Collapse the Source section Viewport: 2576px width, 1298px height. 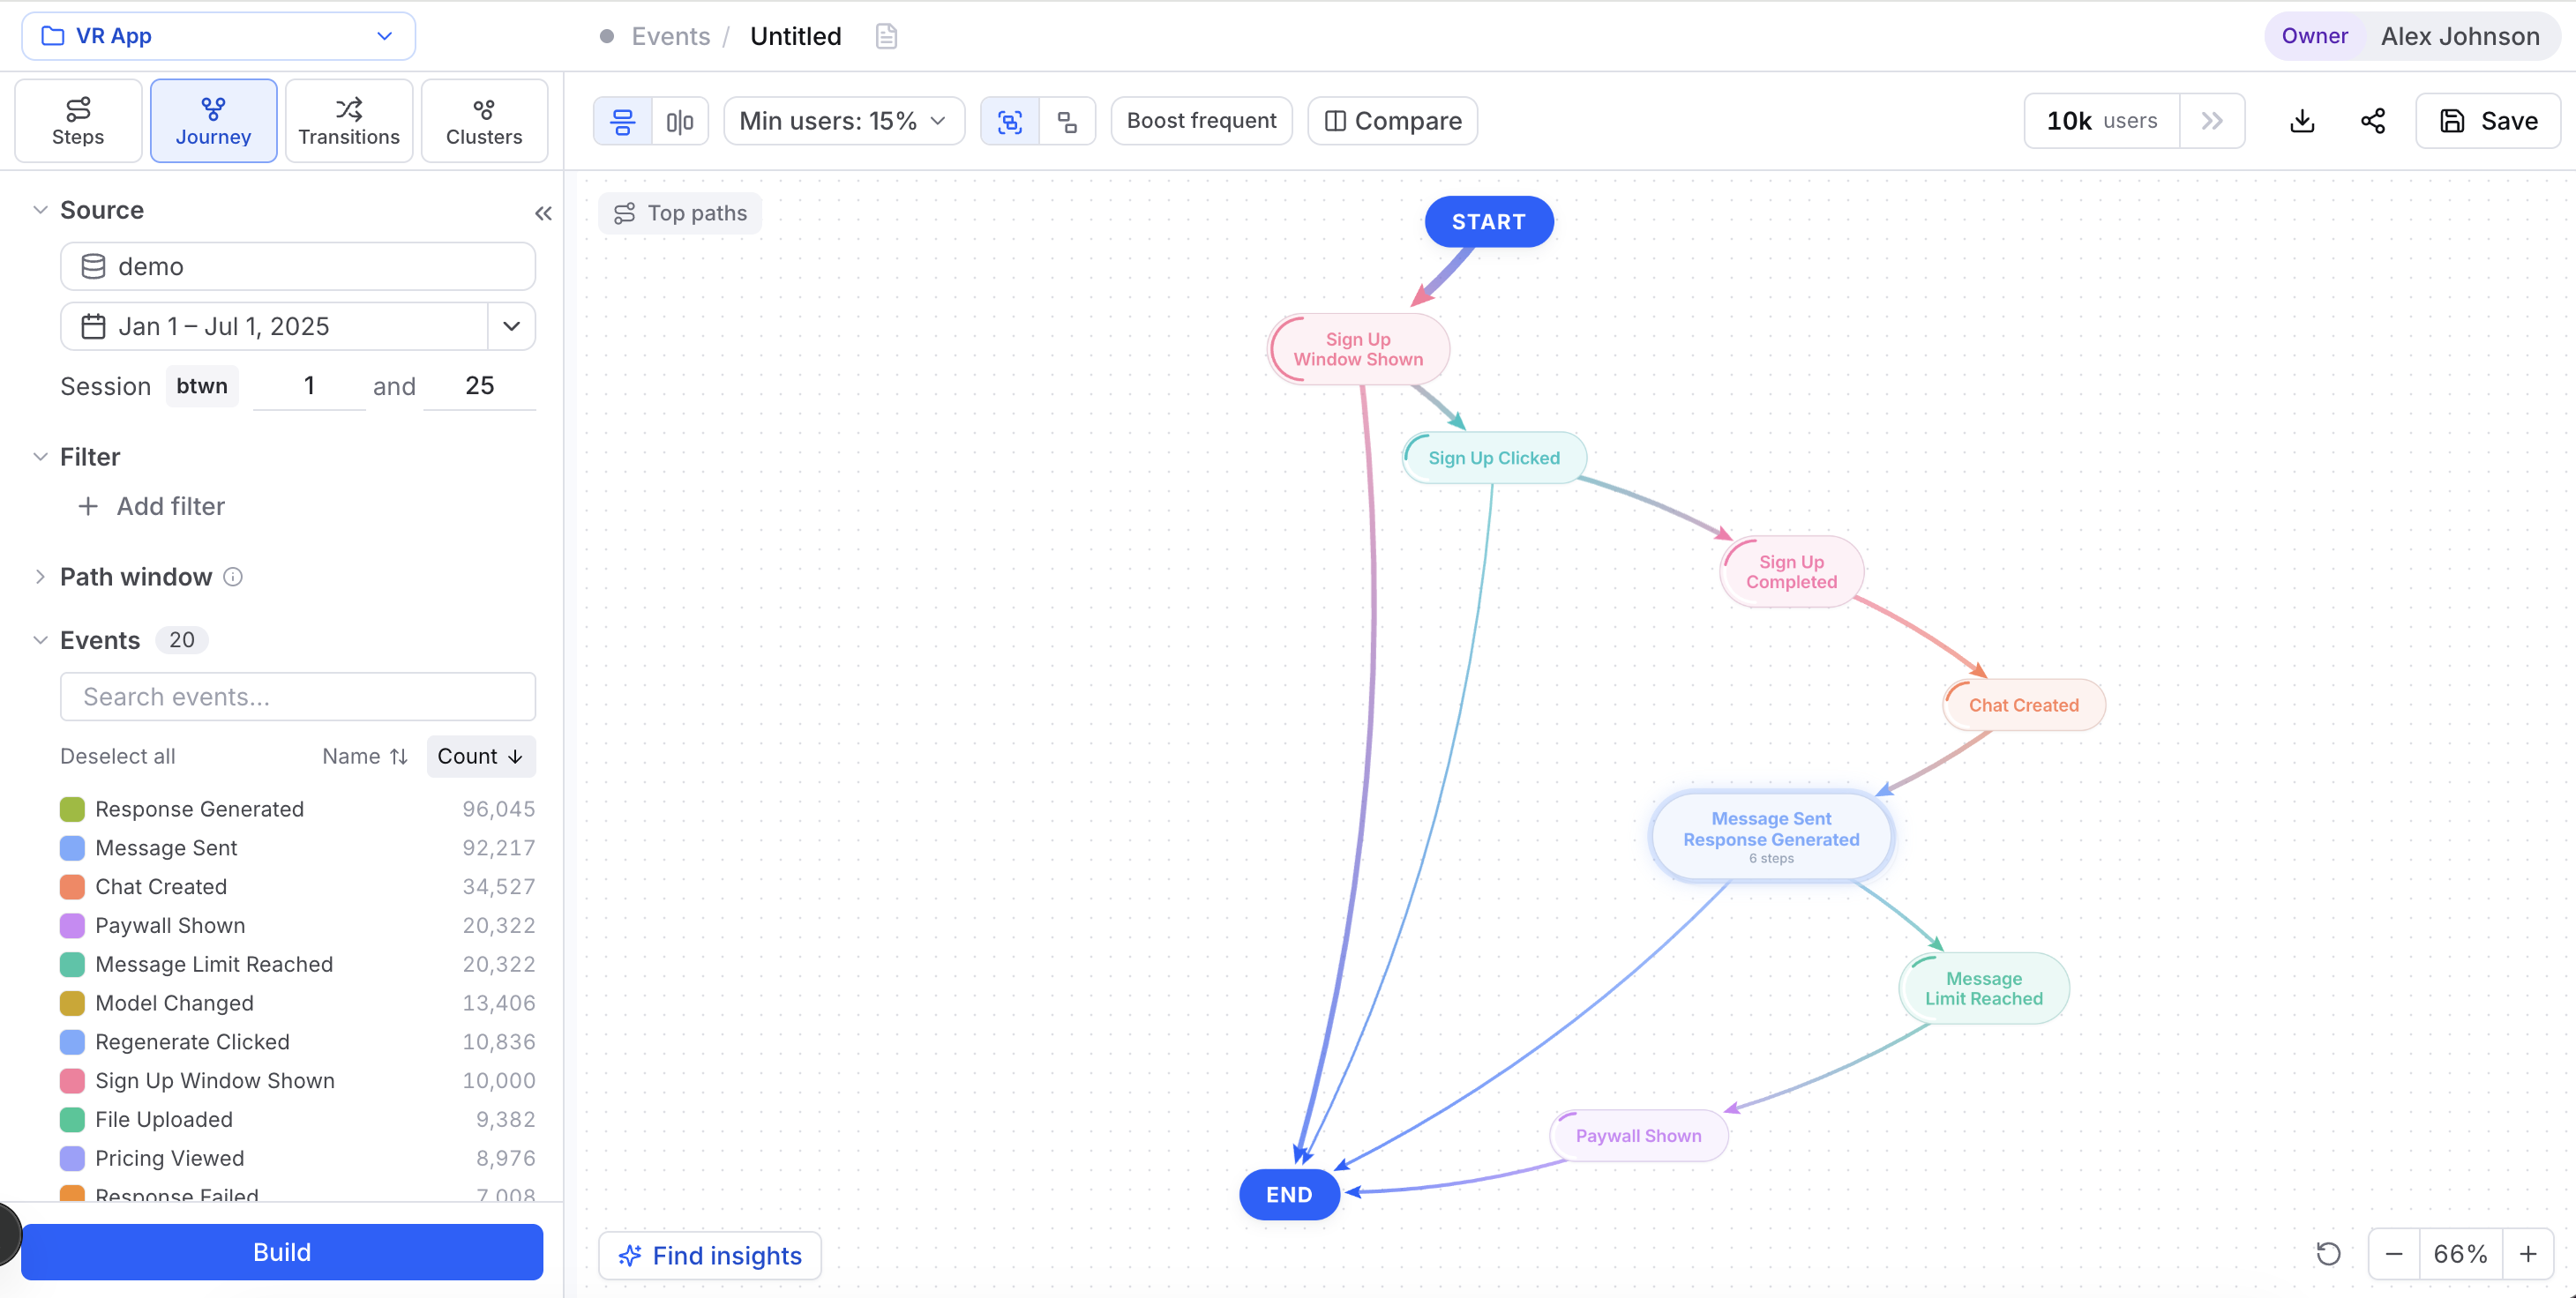(40, 210)
